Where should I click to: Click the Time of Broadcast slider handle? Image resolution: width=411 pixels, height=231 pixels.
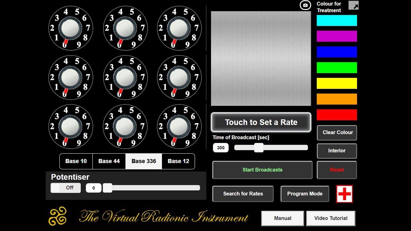click(x=259, y=148)
